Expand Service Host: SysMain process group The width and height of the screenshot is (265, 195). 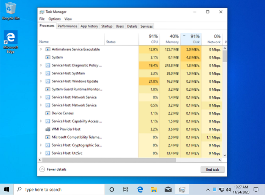point(41,73)
